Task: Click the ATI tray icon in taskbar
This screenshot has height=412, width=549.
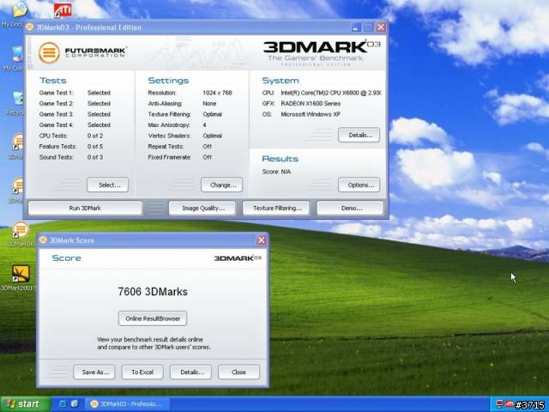Action: tap(510, 404)
